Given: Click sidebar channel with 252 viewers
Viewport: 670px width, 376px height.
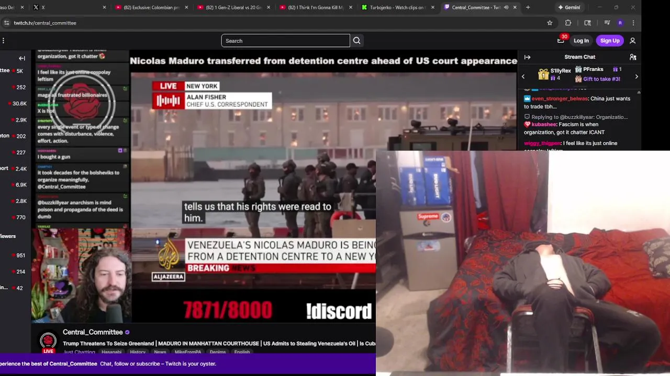Looking at the screenshot, I should [15, 87].
